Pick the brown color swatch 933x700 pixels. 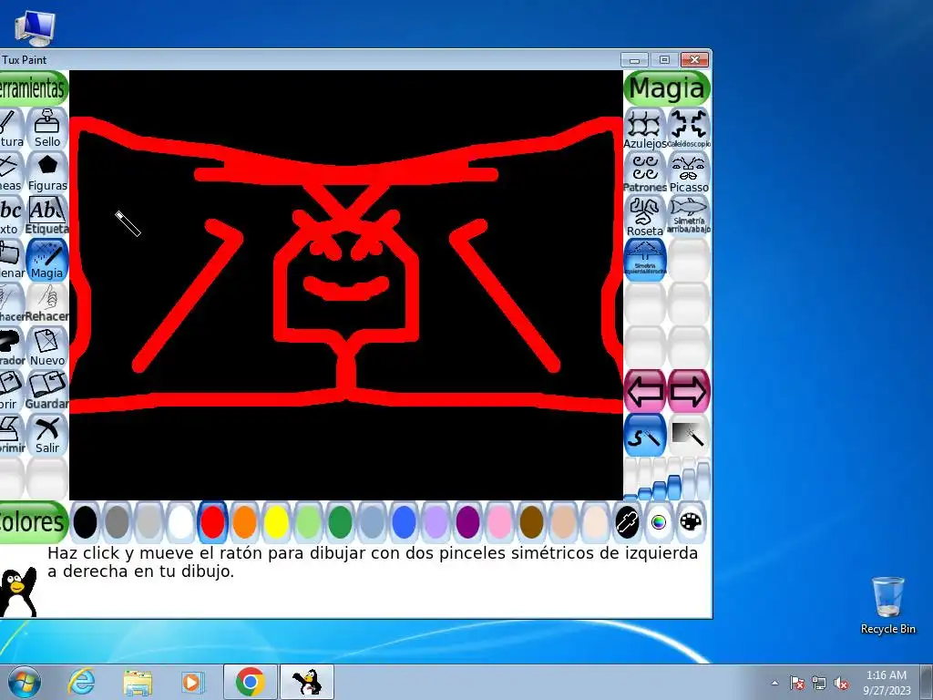pos(531,522)
